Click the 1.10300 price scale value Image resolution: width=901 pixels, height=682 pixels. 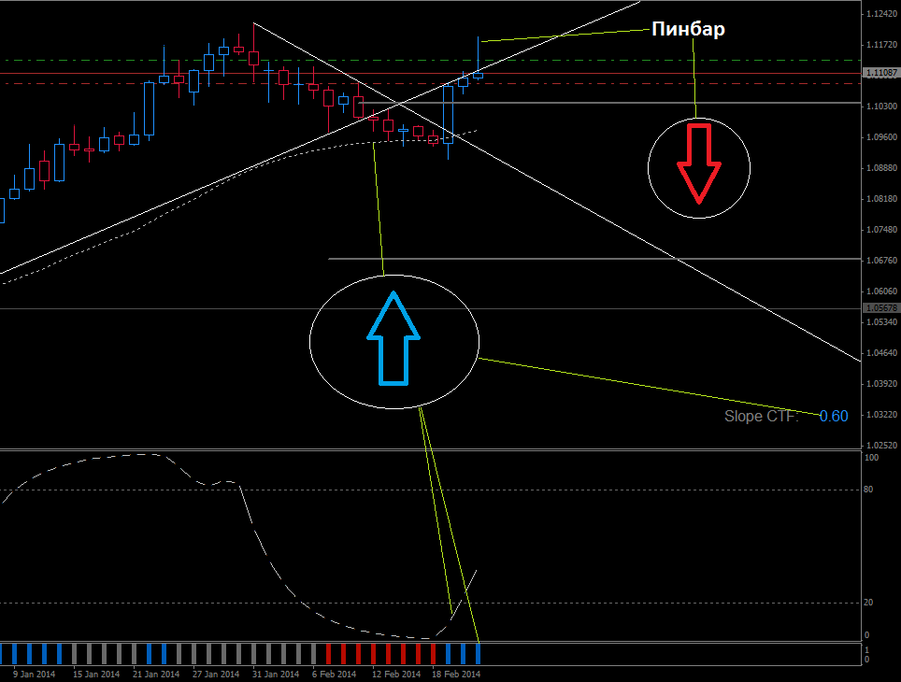(x=881, y=107)
